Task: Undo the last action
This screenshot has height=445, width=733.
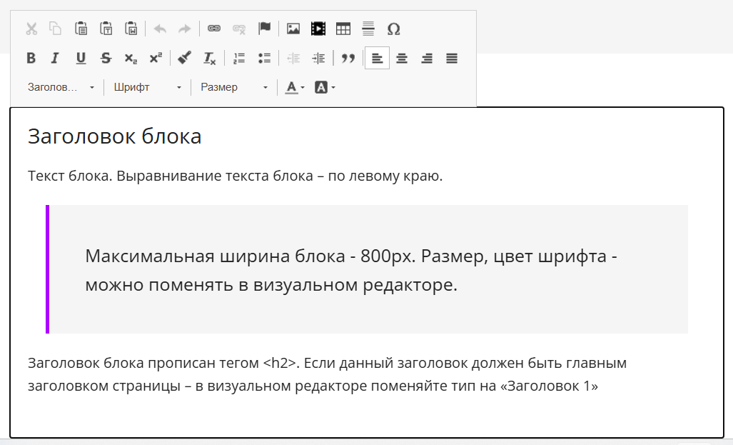Action: 160,29
